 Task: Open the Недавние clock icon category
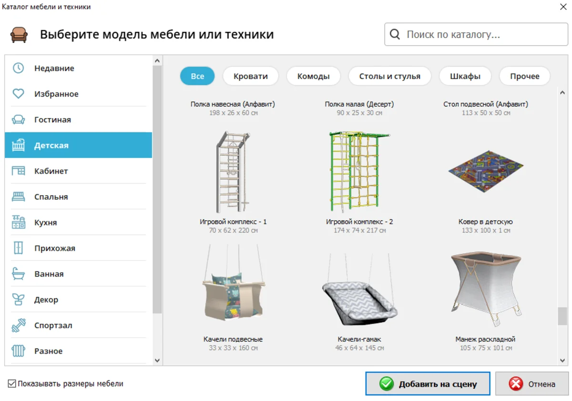point(18,68)
